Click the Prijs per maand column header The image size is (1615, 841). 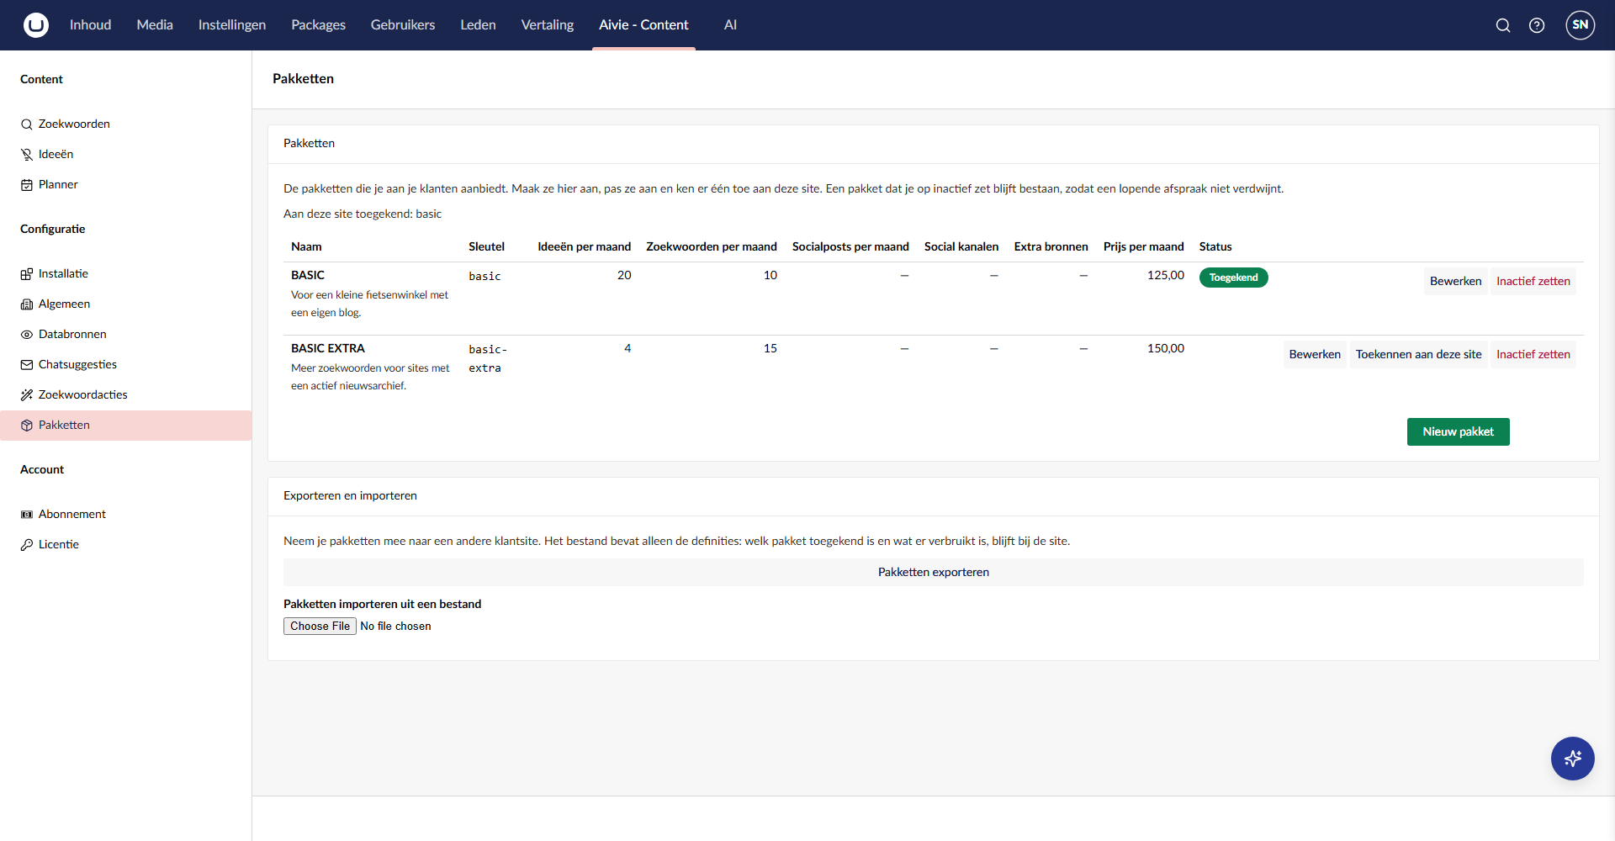pyautogui.click(x=1143, y=247)
